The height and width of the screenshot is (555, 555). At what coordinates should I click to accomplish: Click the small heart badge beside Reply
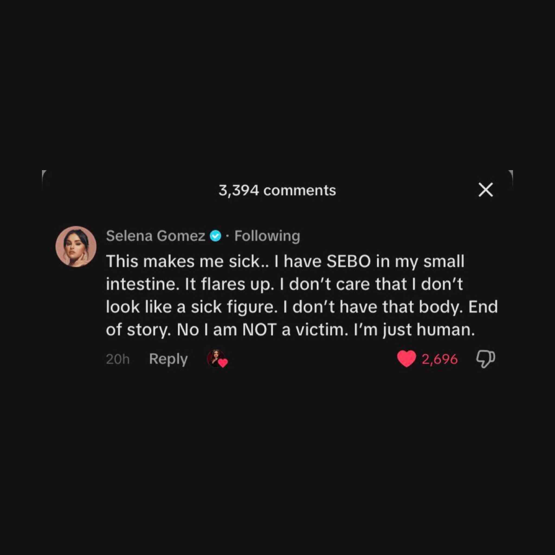coord(223,363)
